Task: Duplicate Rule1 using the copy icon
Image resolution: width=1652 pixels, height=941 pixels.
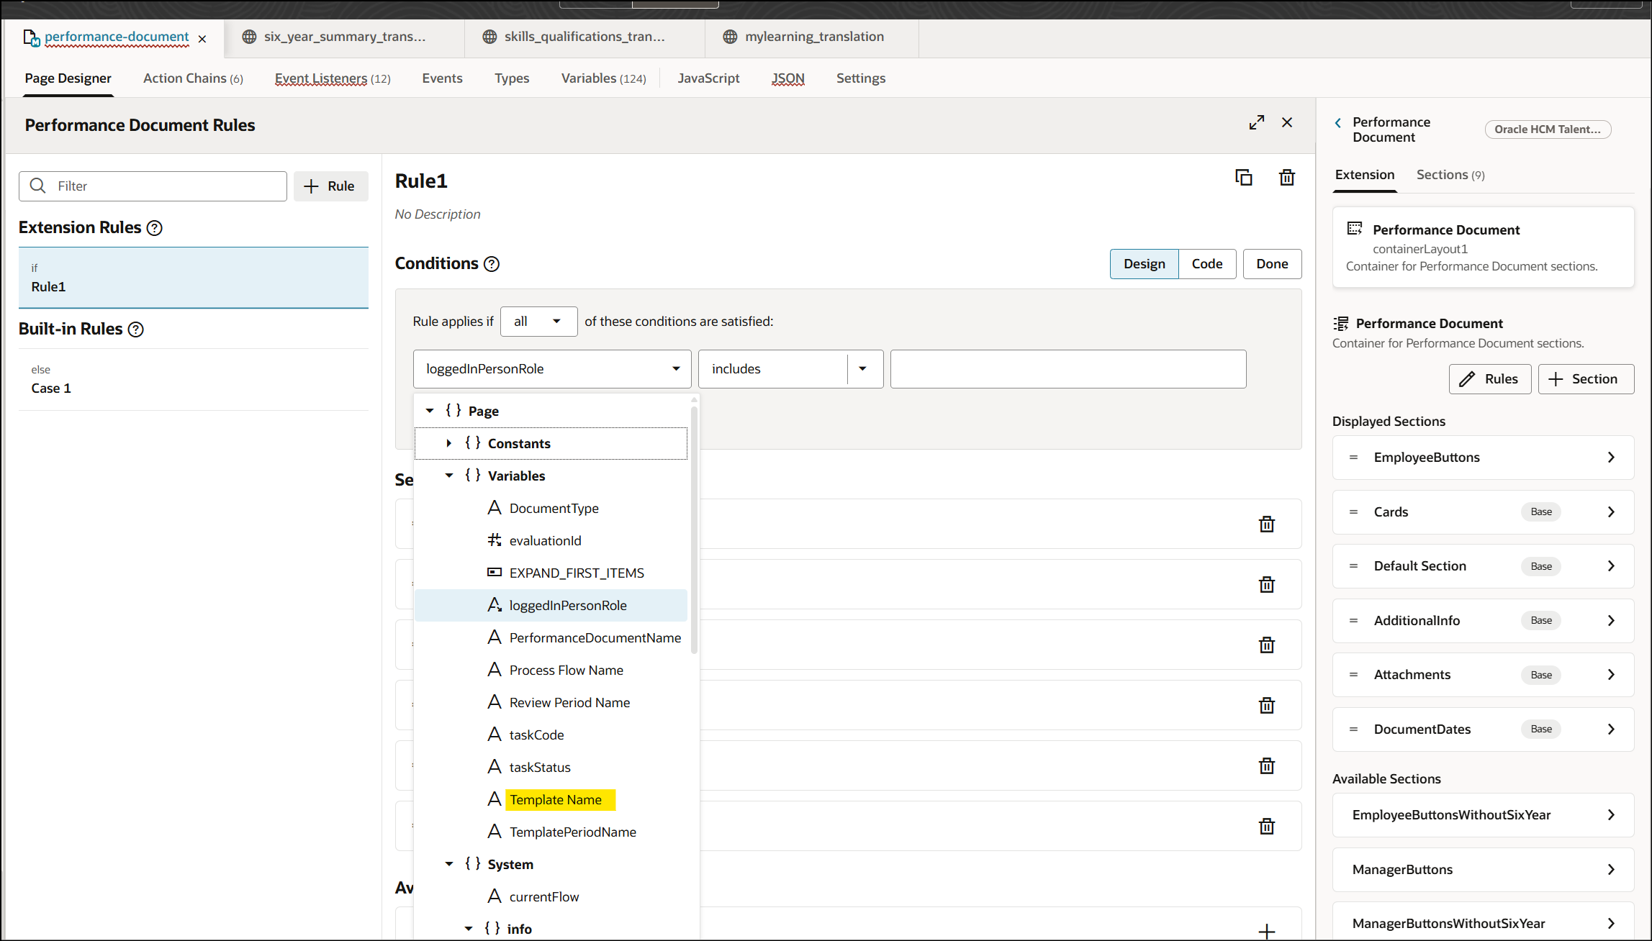Action: pyautogui.click(x=1245, y=177)
